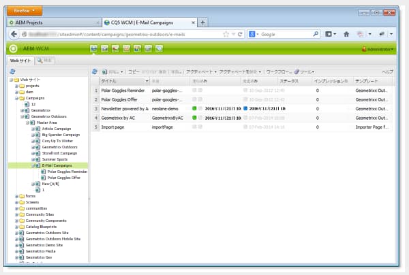Open the Deactivate dropdown menu

pyautogui.click(x=260, y=72)
